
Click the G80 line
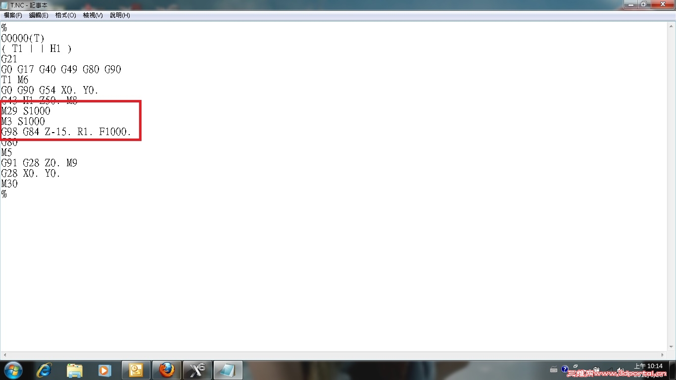tap(9, 142)
